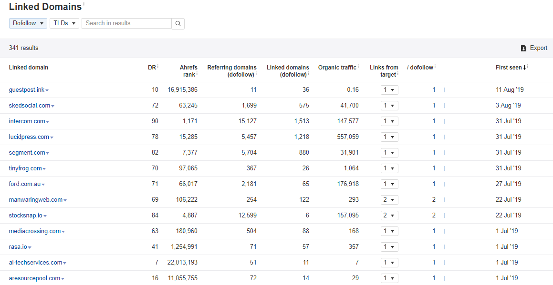This screenshot has width=553, height=285.
Task: Click first seen date 3 Aug '19
Action: point(508,106)
